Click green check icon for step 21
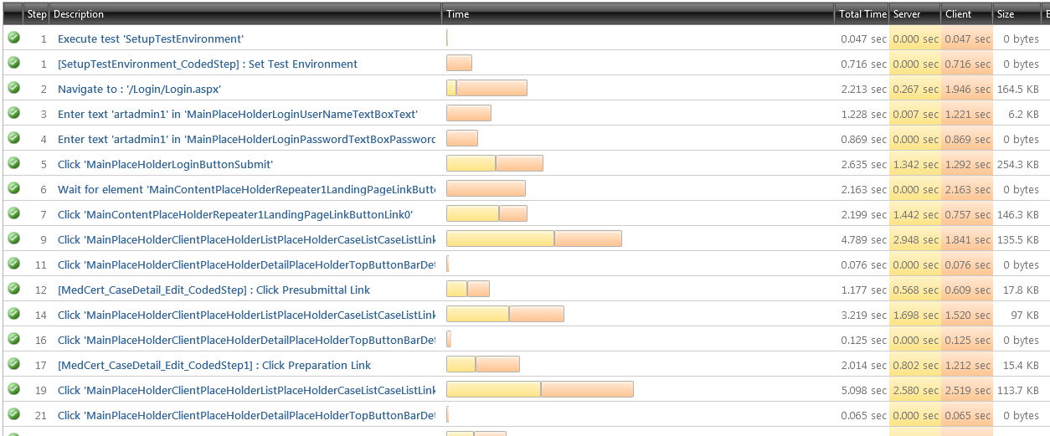This screenshot has width=1050, height=436. tap(13, 414)
